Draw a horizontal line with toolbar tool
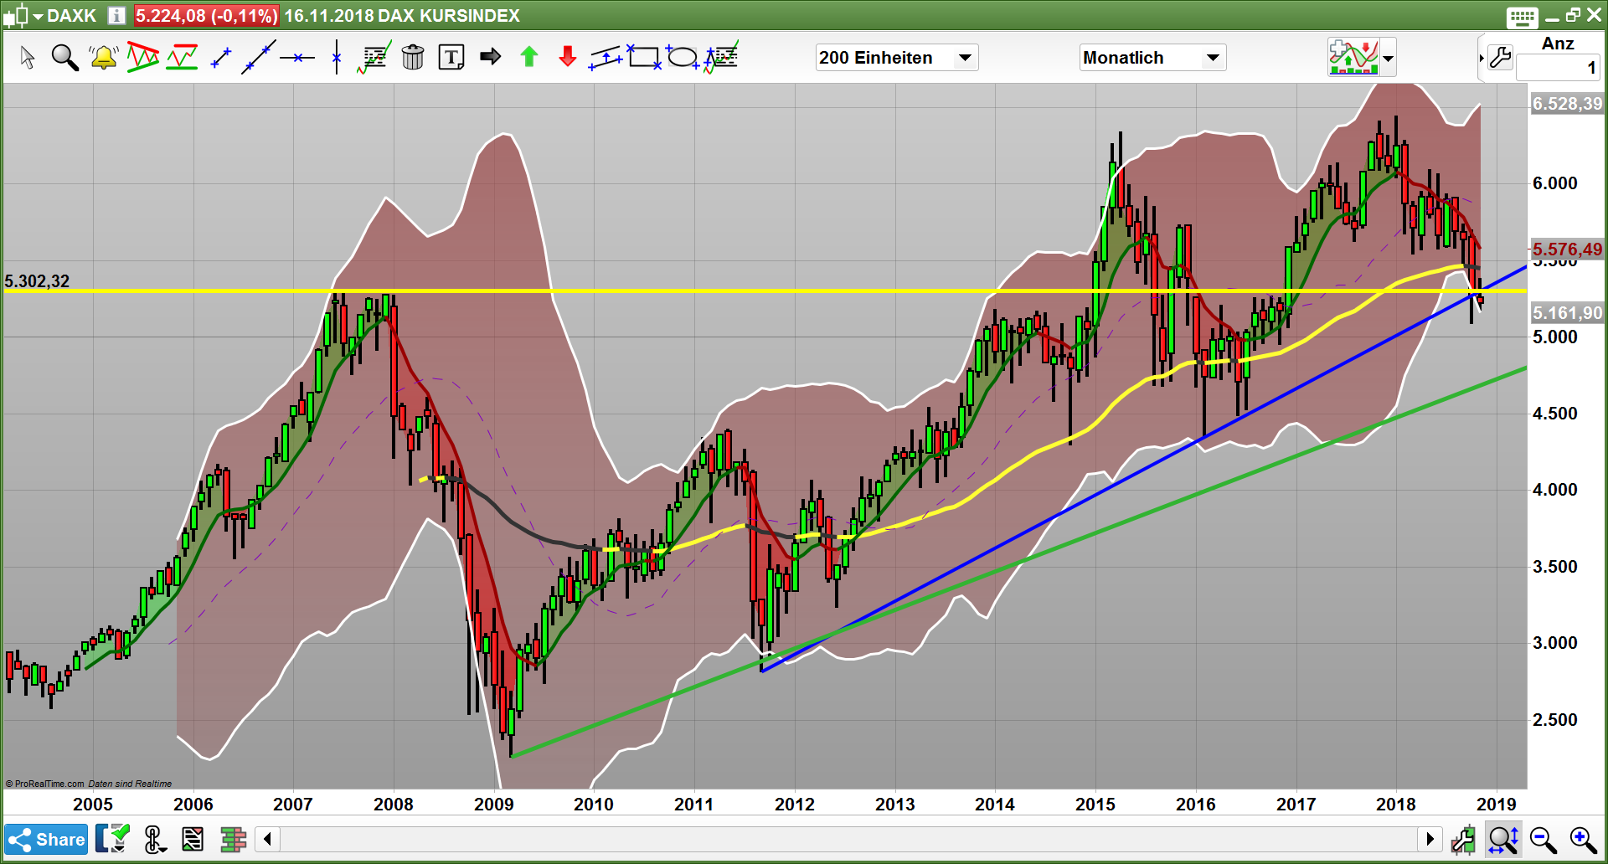This screenshot has width=1608, height=864. (297, 58)
